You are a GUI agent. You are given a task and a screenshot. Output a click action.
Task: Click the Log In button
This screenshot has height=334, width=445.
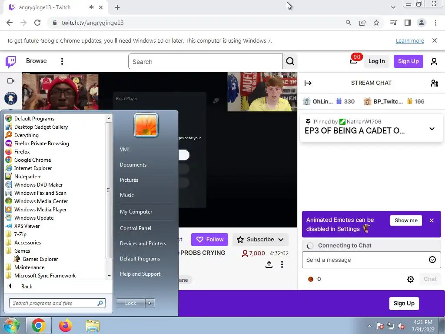376,61
